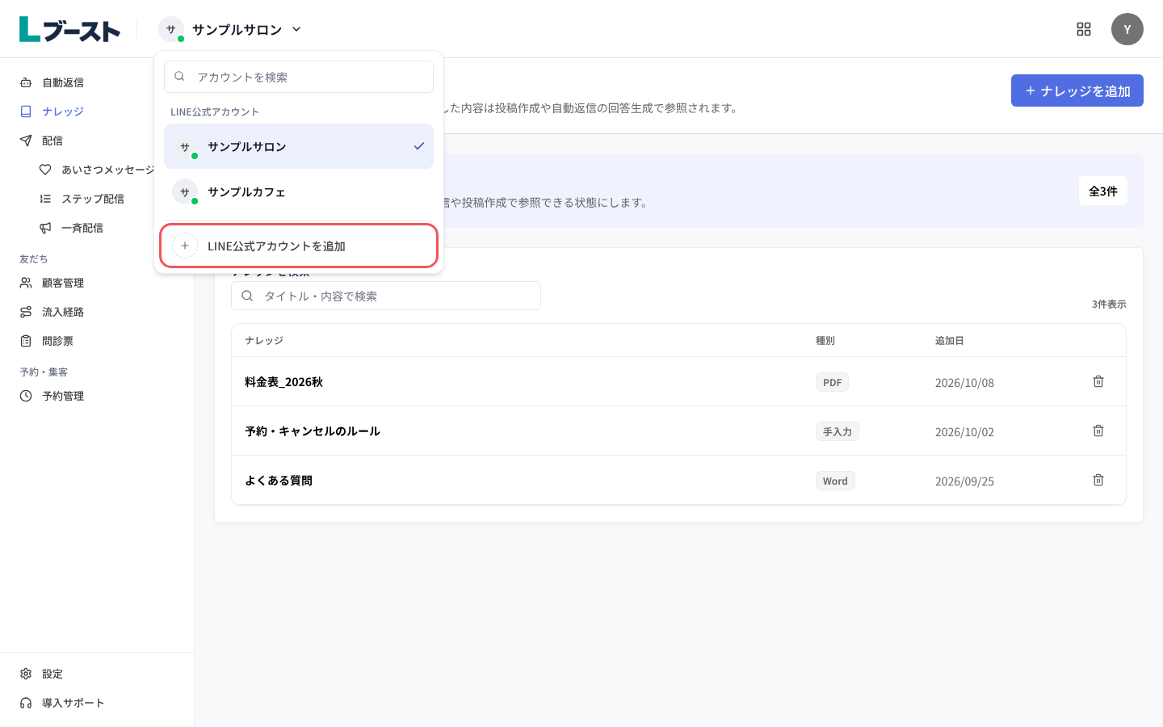Choose LINE公式アカウントを追加
The image size is (1163, 727).
click(x=299, y=246)
